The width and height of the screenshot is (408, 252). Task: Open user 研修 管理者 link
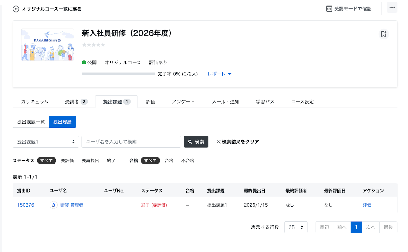tap(72, 205)
